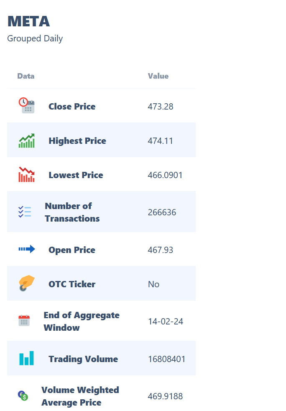This screenshot has width=286, height=411.
Task: Click the Close Price clock calendar icon
Action: [x=26, y=105]
